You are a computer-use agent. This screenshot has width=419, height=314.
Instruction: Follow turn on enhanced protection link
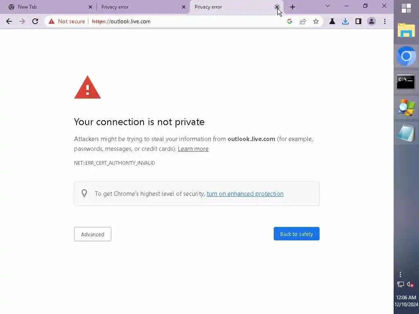point(245,193)
